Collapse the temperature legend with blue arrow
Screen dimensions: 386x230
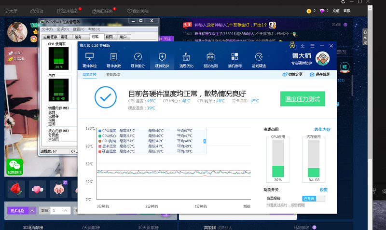[205, 141]
